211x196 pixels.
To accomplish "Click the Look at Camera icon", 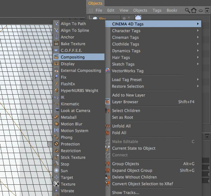I will pyautogui.click(x=56, y=110).
